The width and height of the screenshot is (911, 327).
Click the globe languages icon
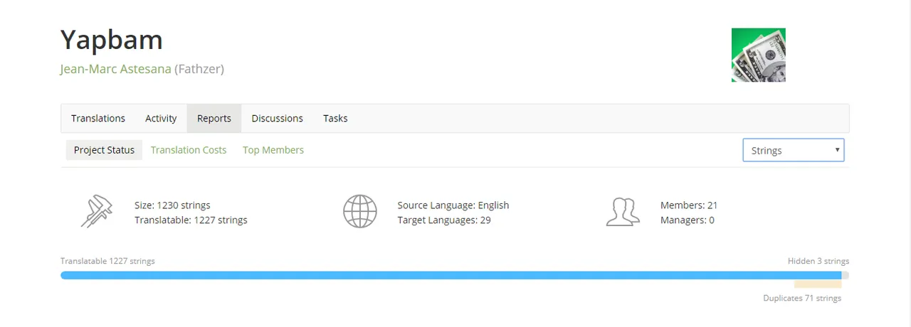(359, 211)
